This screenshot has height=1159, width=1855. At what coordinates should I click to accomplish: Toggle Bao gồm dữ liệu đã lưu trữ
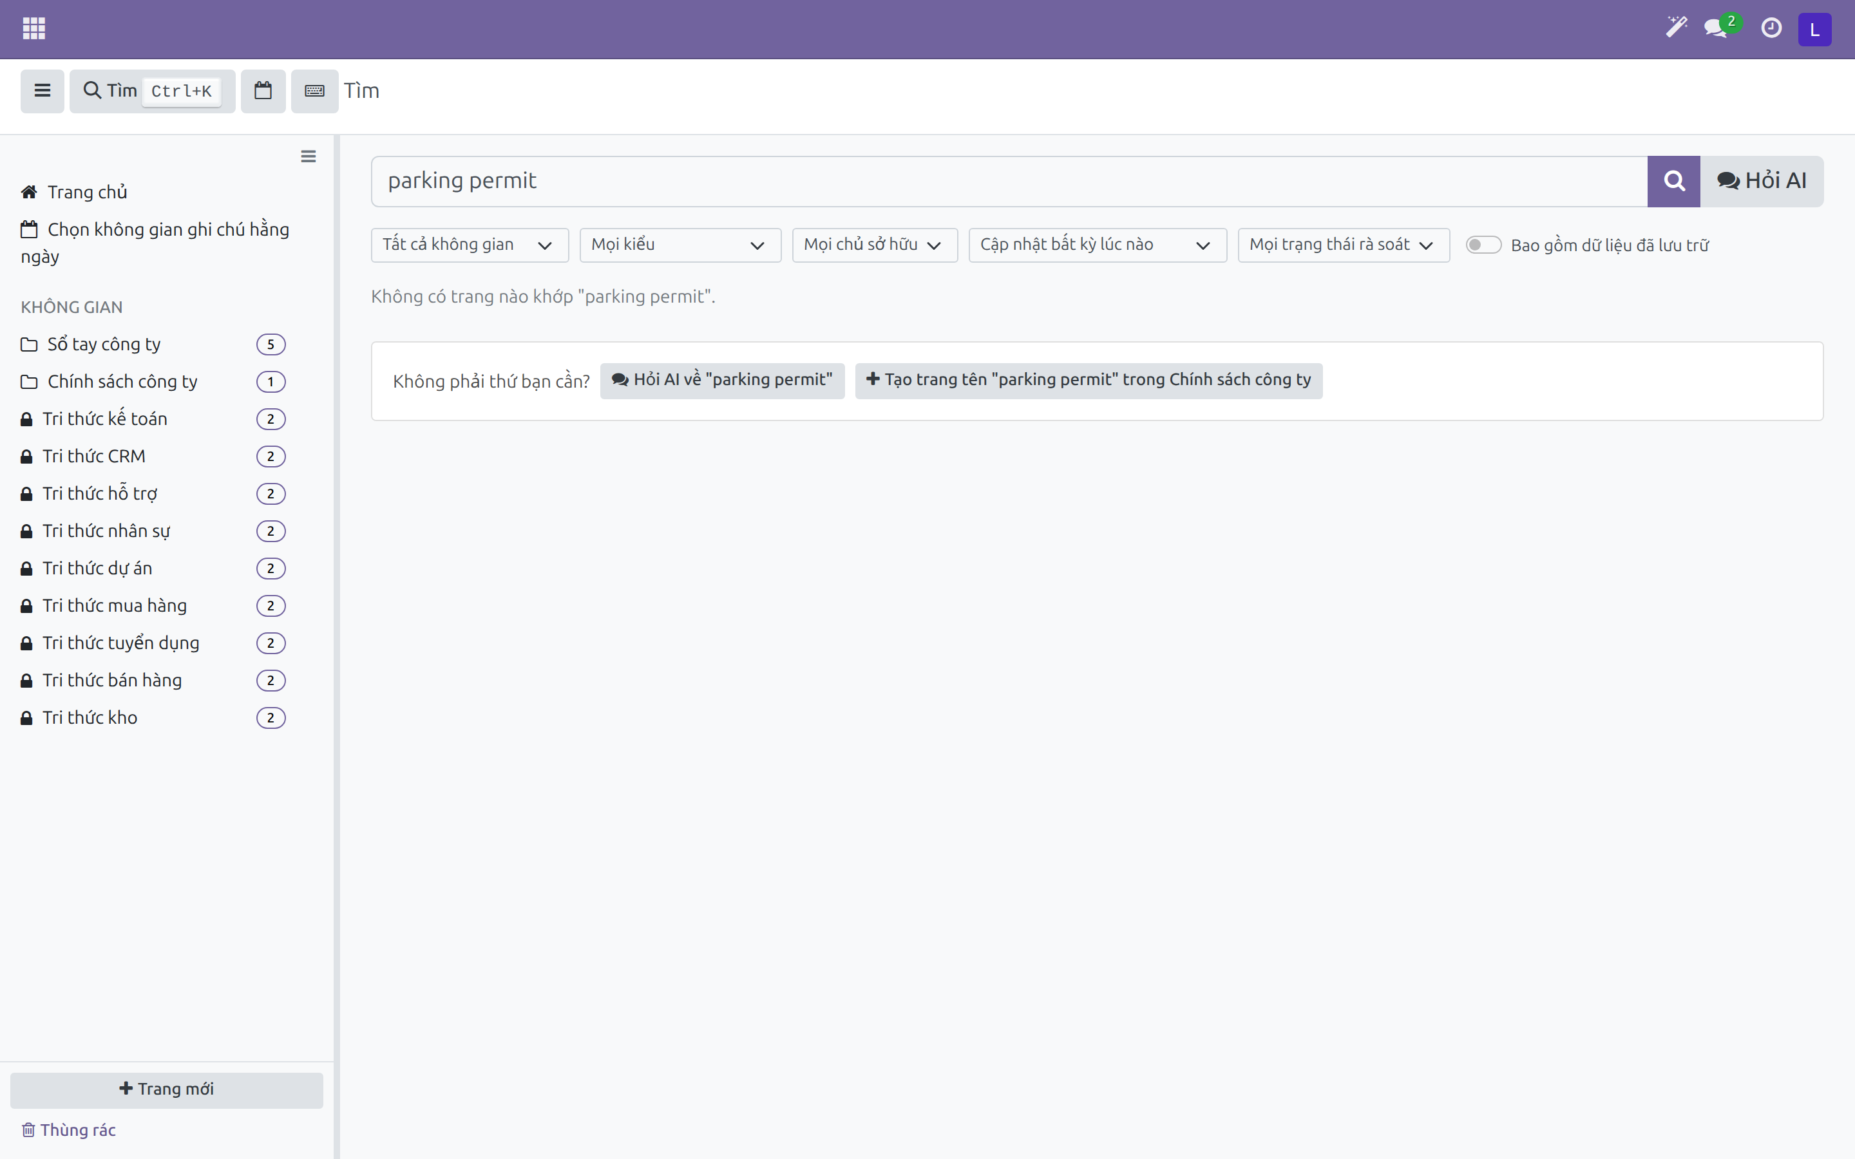coord(1483,245)
